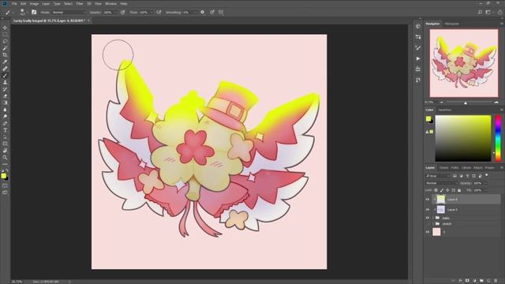Select the Gradient tool
The width and height of the screenshot is (505, 284).
point(5,103)
